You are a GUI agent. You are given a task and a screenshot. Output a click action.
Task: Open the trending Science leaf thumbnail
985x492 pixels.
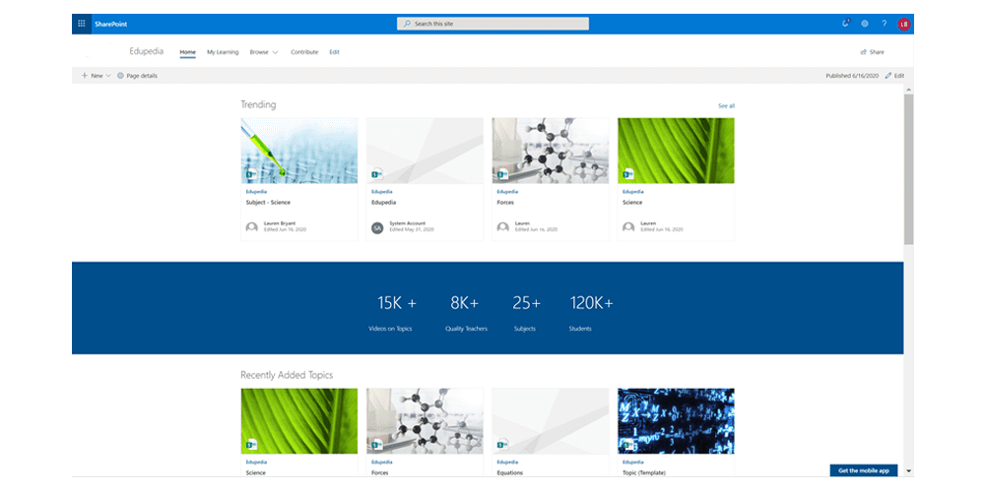click(x=676, y=151)
